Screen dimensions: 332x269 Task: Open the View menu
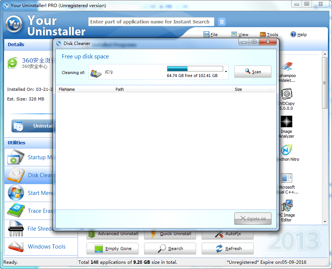click(x=240, y=34)
